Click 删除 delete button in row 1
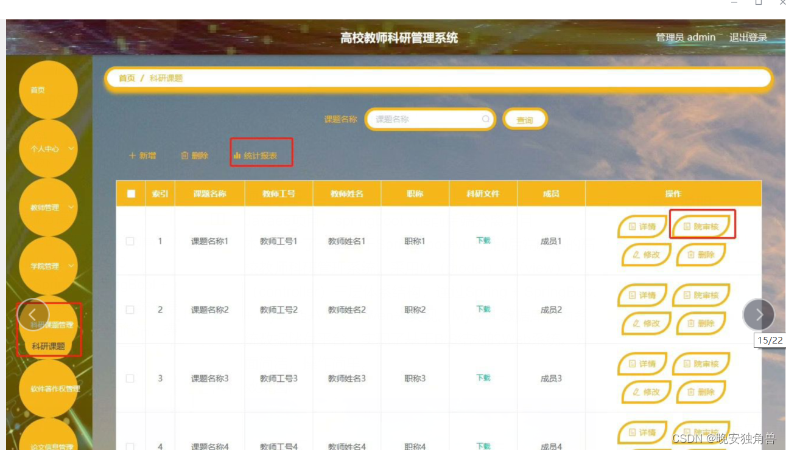 click(701, 255)
